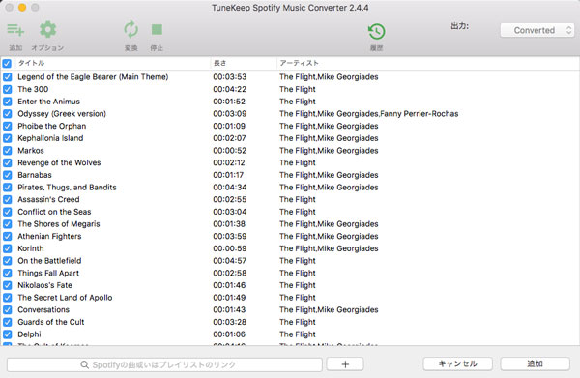Click the duration 00:04:57

230,261
